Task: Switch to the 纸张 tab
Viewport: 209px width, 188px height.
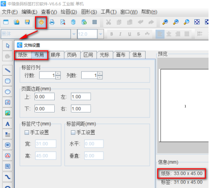Action: (x=23, y=55)
